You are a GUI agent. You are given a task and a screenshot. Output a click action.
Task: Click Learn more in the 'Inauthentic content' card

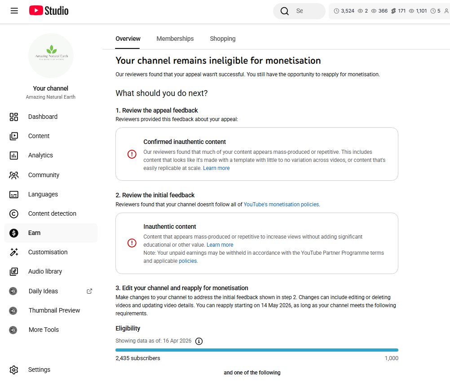click(x=220, y=245)
